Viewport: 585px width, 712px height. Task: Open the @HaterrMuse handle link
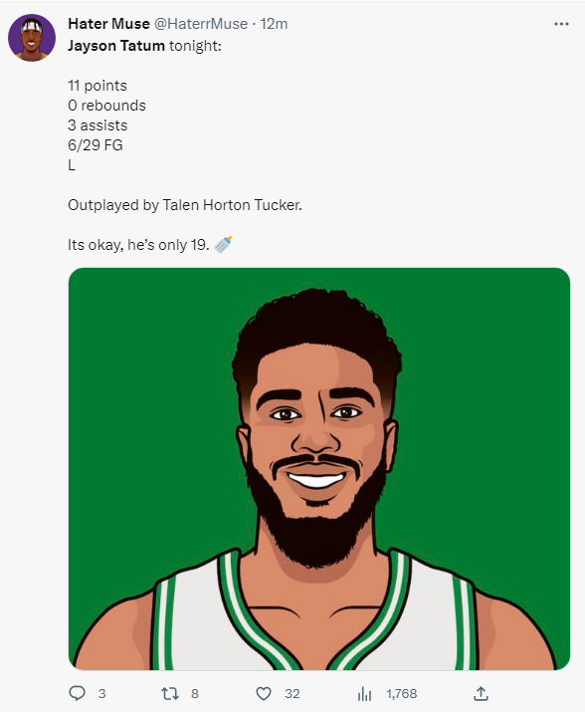pos(201,24)
